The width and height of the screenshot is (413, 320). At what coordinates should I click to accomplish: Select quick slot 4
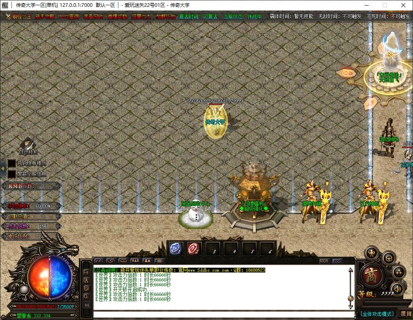[x=231, y=249]
